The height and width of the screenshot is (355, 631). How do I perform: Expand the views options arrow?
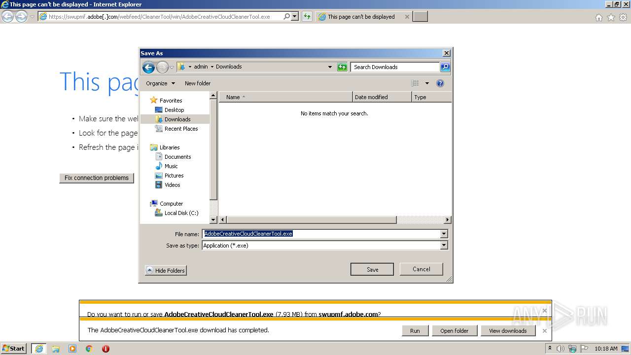click(x=427, y=83)
